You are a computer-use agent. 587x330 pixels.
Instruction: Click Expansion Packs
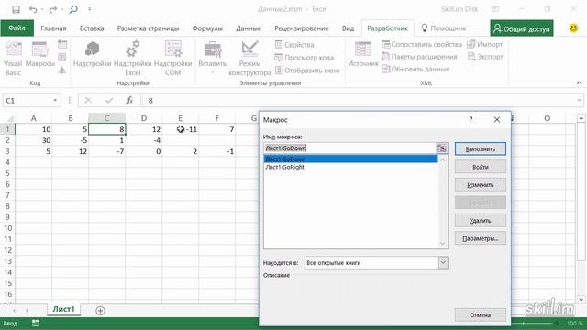pos(419,57)
